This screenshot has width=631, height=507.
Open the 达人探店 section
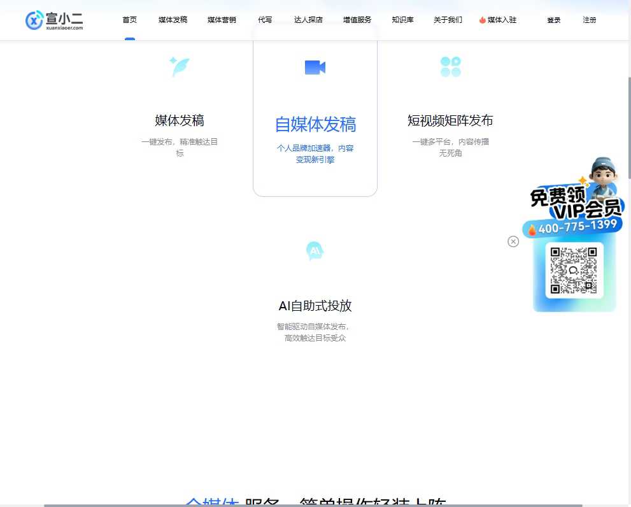[308, 20]
